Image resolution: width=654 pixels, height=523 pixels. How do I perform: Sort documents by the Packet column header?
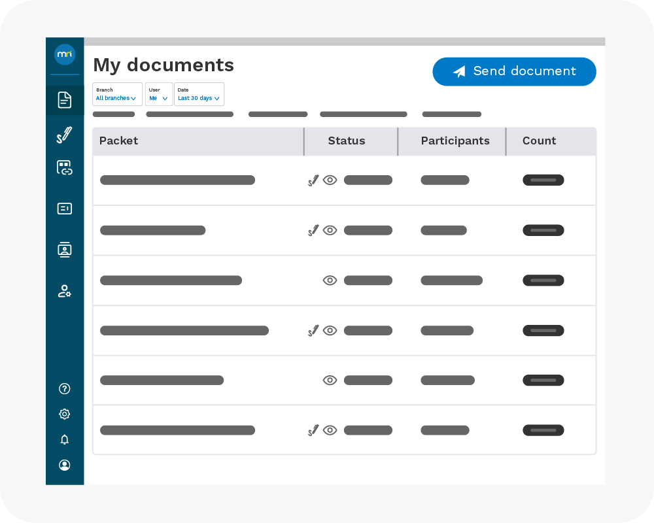point(118,141)
